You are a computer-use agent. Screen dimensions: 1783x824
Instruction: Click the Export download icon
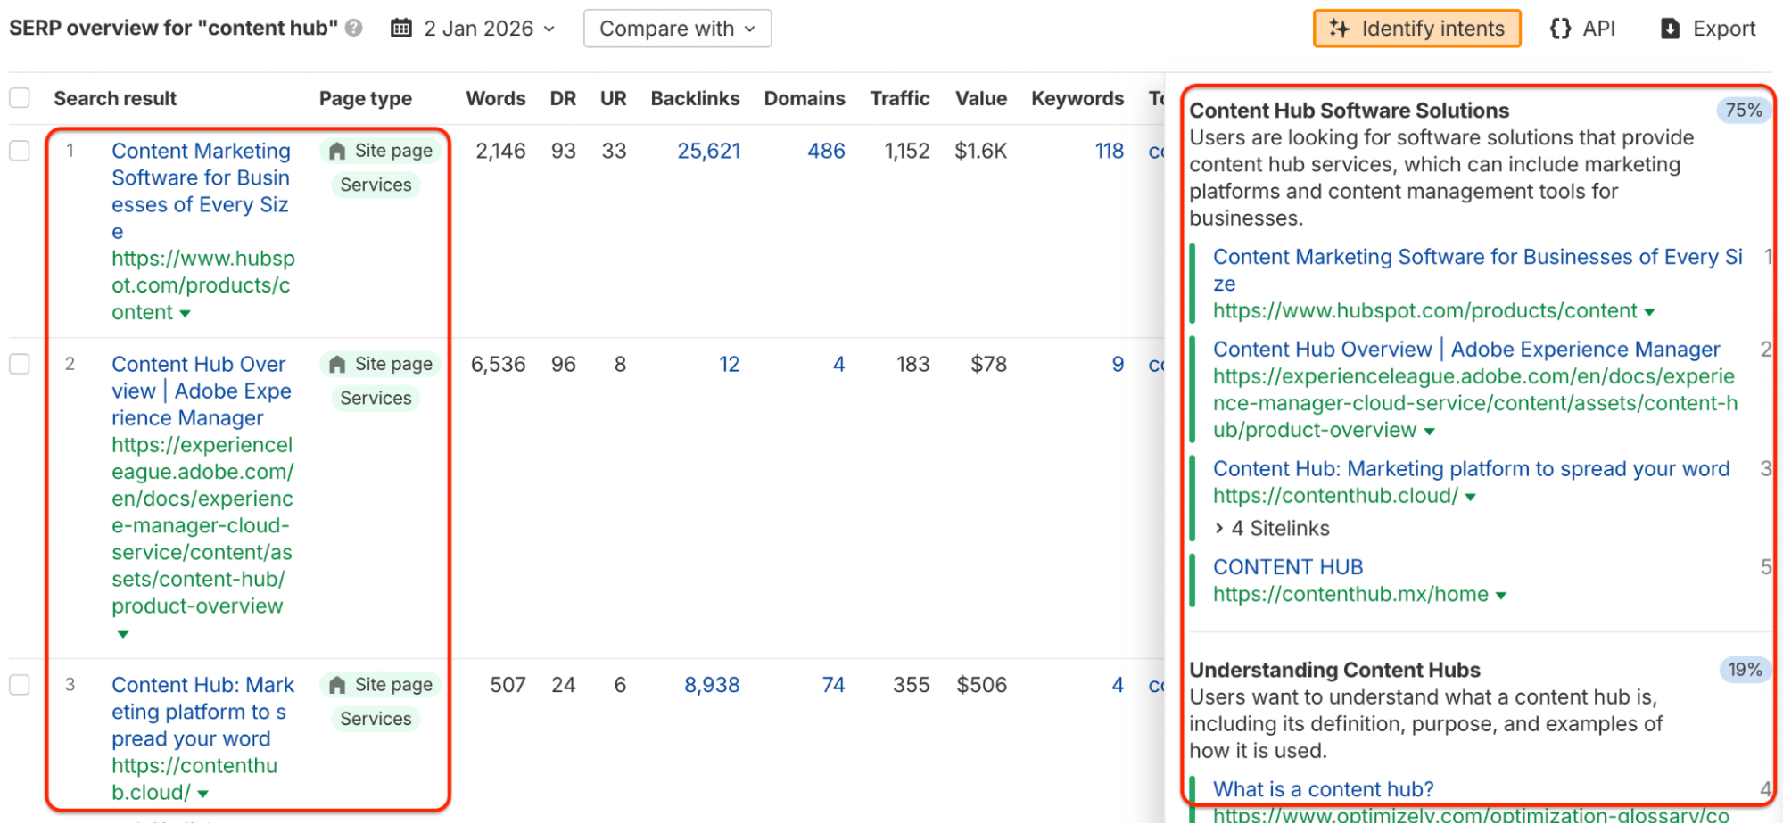1670,28
